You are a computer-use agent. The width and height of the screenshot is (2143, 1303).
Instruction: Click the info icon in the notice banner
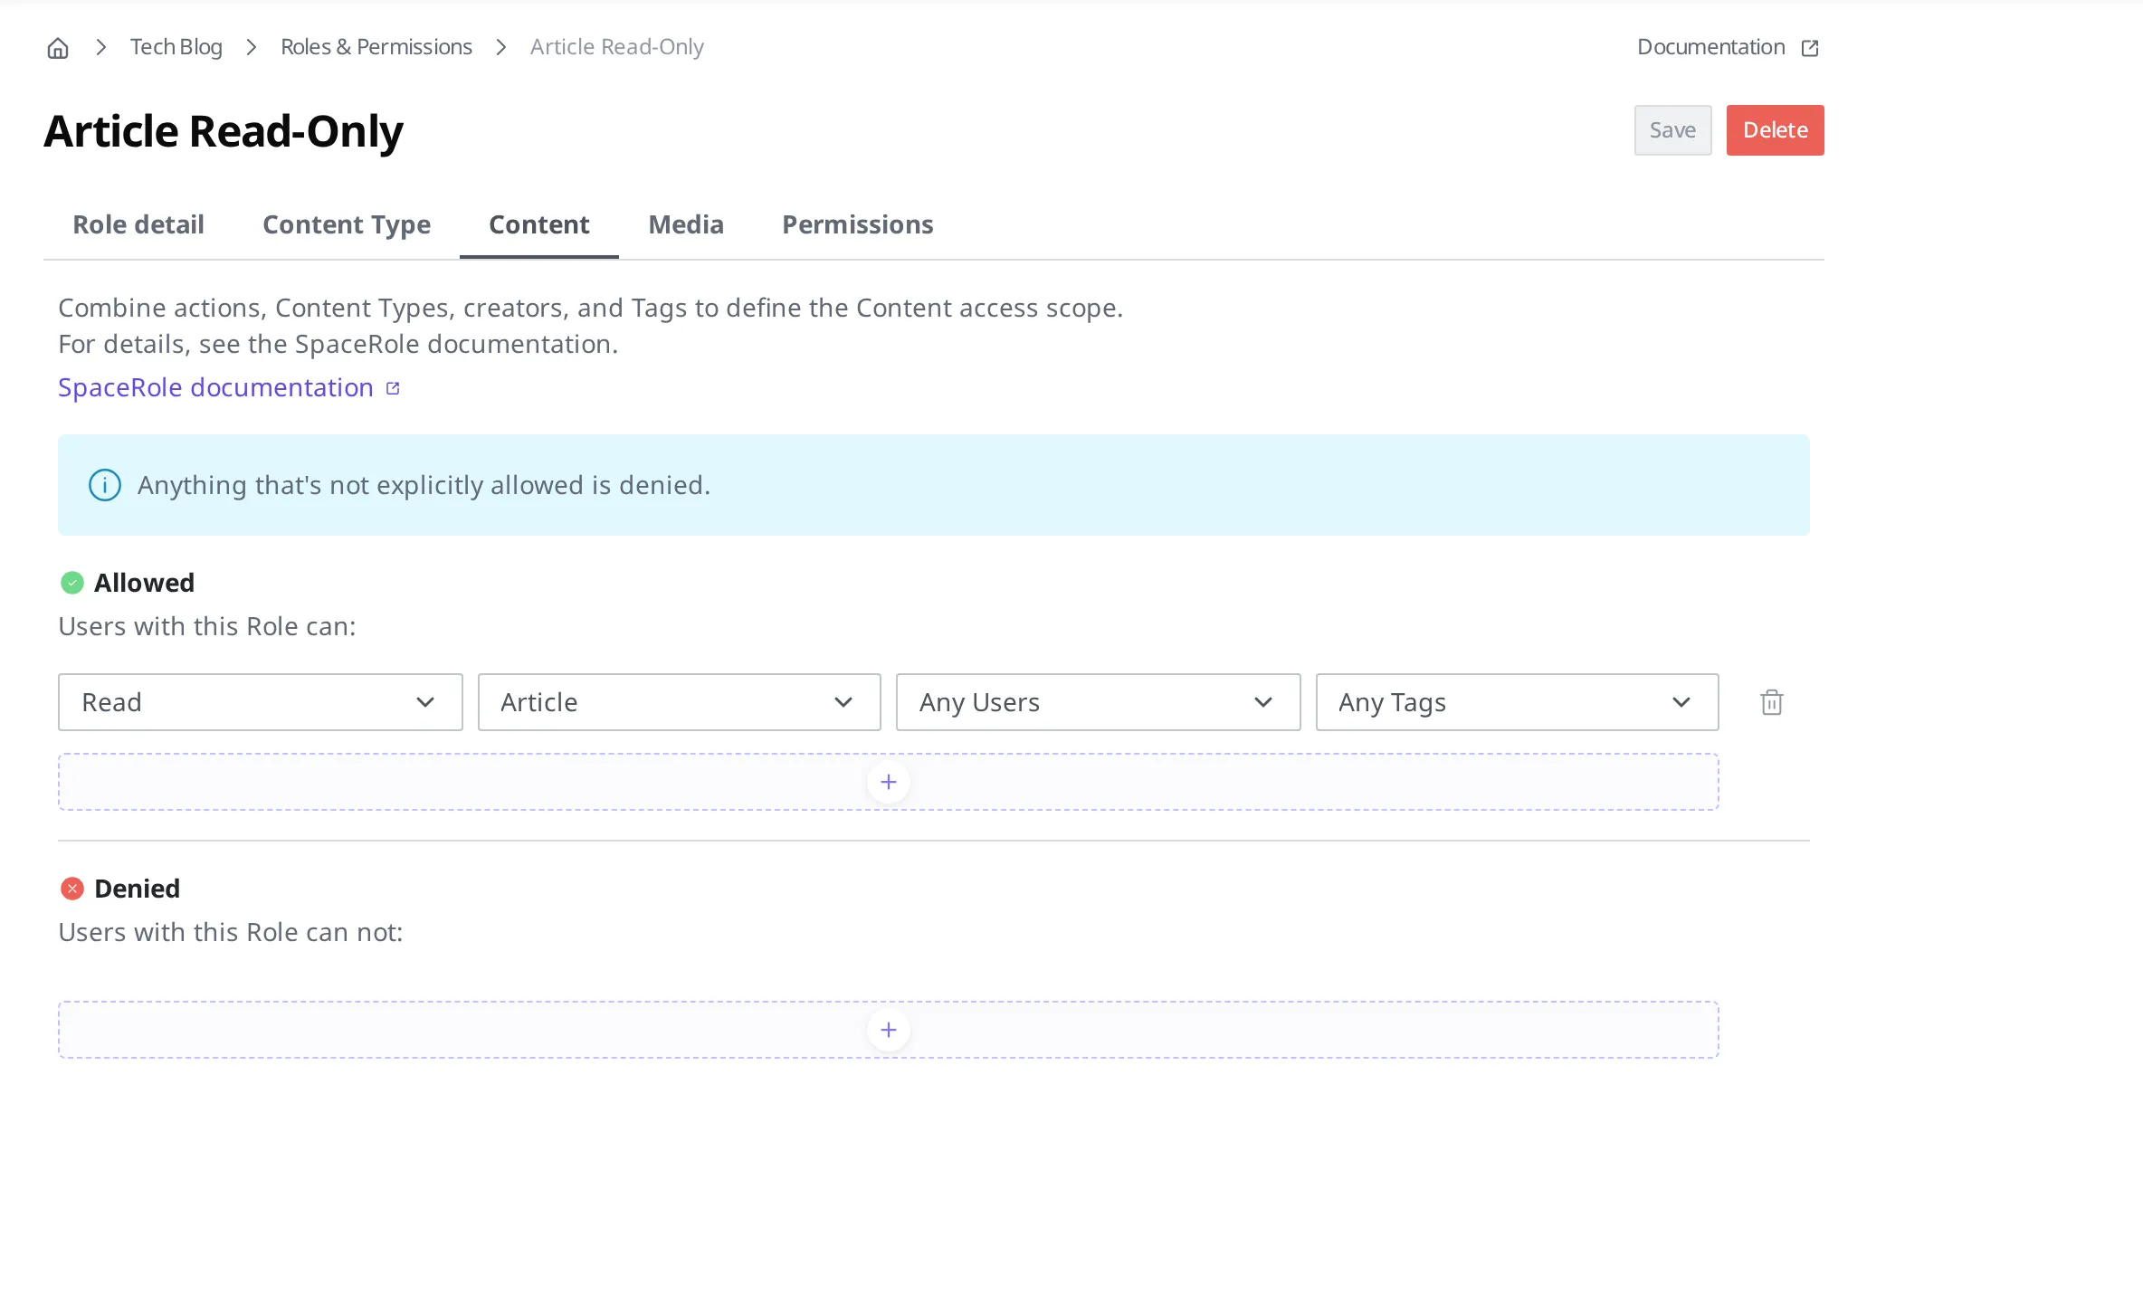(x=105, y=485)
